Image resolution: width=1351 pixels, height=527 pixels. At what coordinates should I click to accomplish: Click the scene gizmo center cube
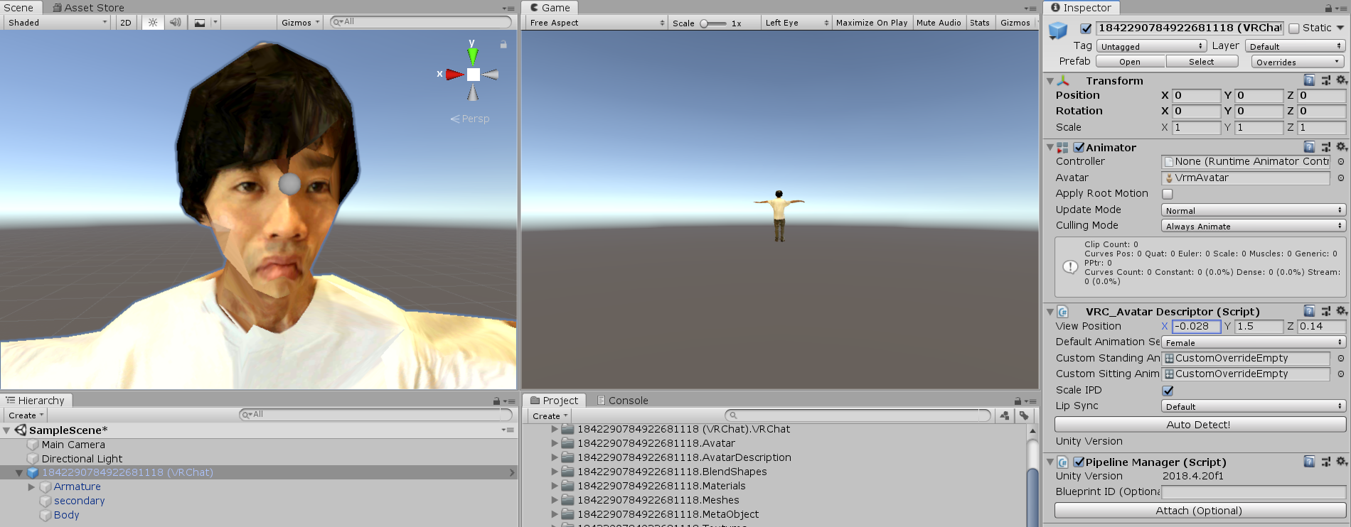pyautogui.click(x=474, y=75)
